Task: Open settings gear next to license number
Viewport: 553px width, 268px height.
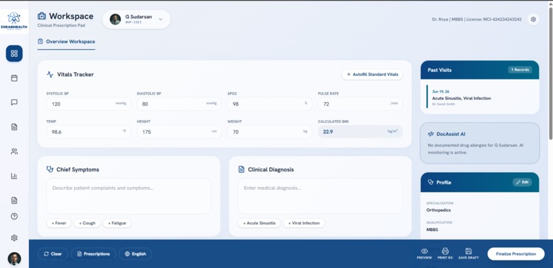Action: point(533,19)
